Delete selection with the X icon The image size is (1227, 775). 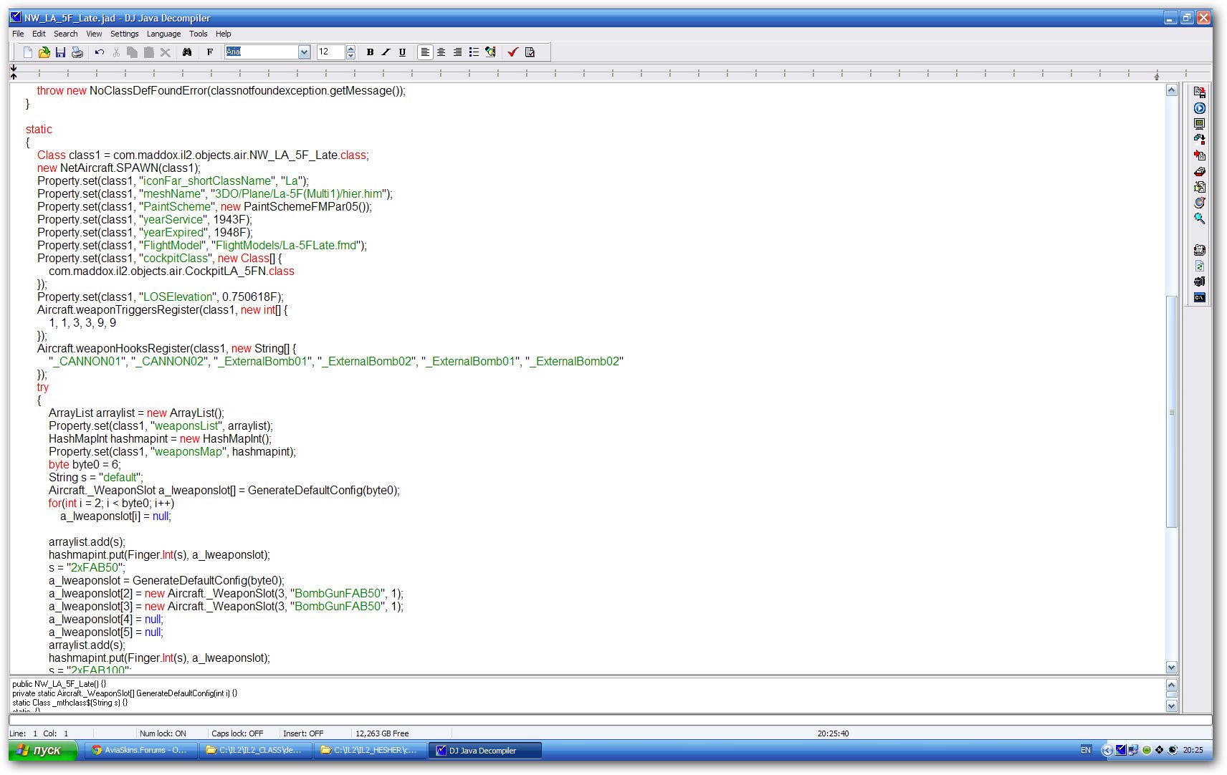tap(166, 52)
